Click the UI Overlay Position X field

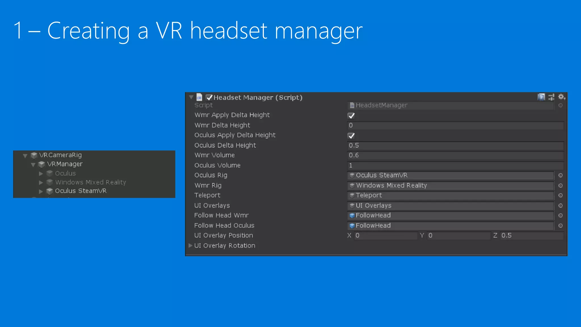[x=386, y=236]
